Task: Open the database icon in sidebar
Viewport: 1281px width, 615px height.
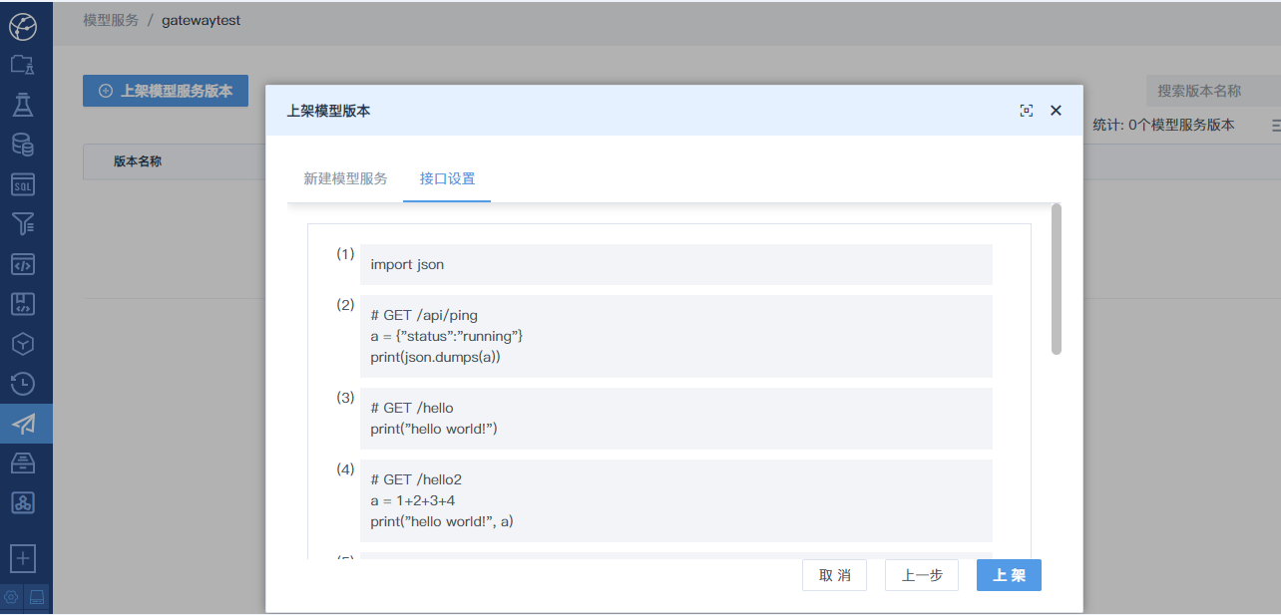Action: [x=22, y=145]
